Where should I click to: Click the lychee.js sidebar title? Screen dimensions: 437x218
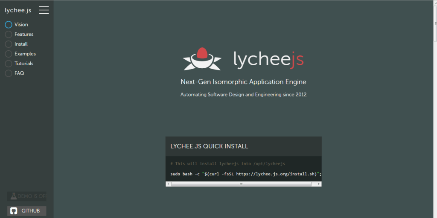pos(18,11)
